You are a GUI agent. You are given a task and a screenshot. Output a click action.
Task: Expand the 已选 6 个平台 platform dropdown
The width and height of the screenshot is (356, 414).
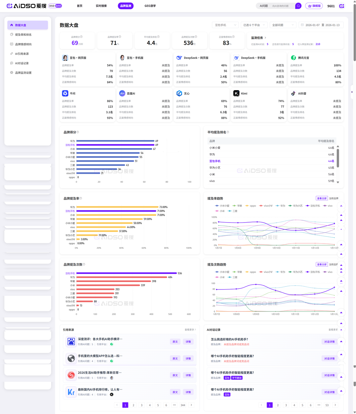pos(254,25)
